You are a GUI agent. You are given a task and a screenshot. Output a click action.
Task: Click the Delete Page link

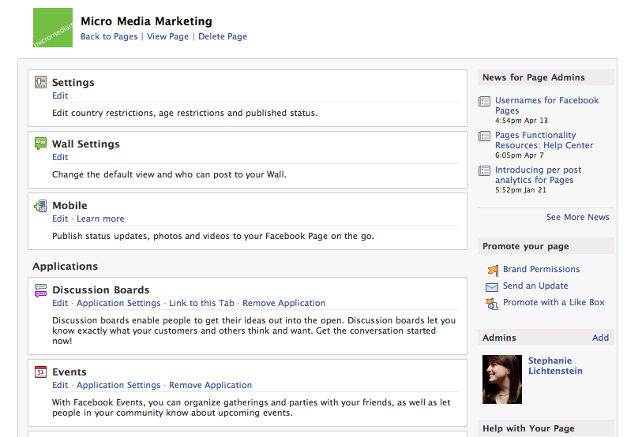223,36
